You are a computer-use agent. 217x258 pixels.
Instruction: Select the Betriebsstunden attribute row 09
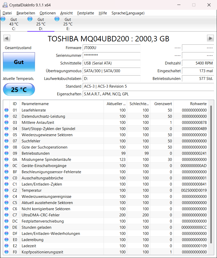tap(106, 153)
